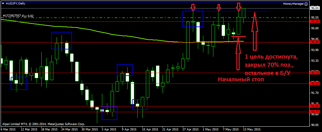Click the 30 Mar 2015 date on time axis
This screenshot has width=322, height=132.
[90, 129]
